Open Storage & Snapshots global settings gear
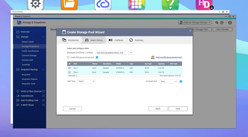Image resolution: width=248 pixels, height=137 pixels. click(230, 23)
